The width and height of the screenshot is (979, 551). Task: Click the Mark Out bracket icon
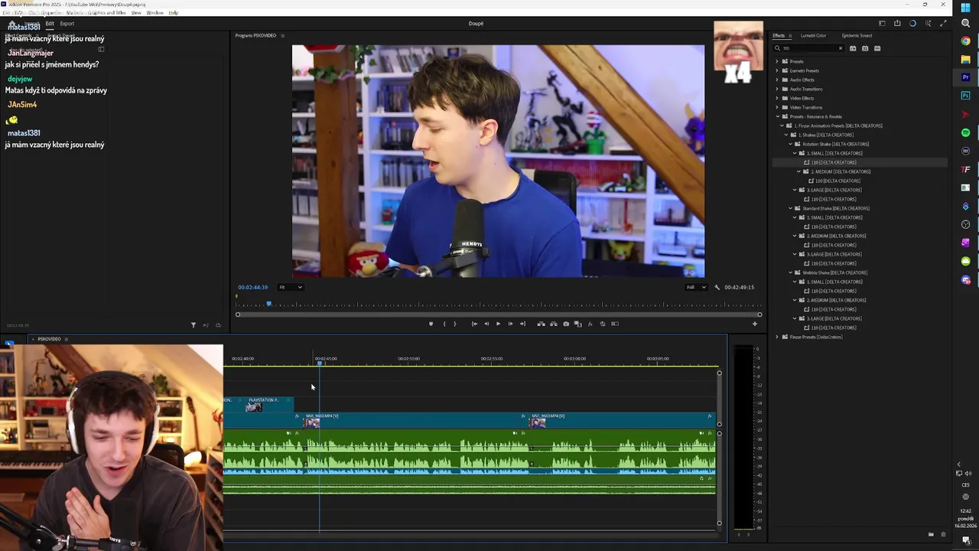coord(455,324)
